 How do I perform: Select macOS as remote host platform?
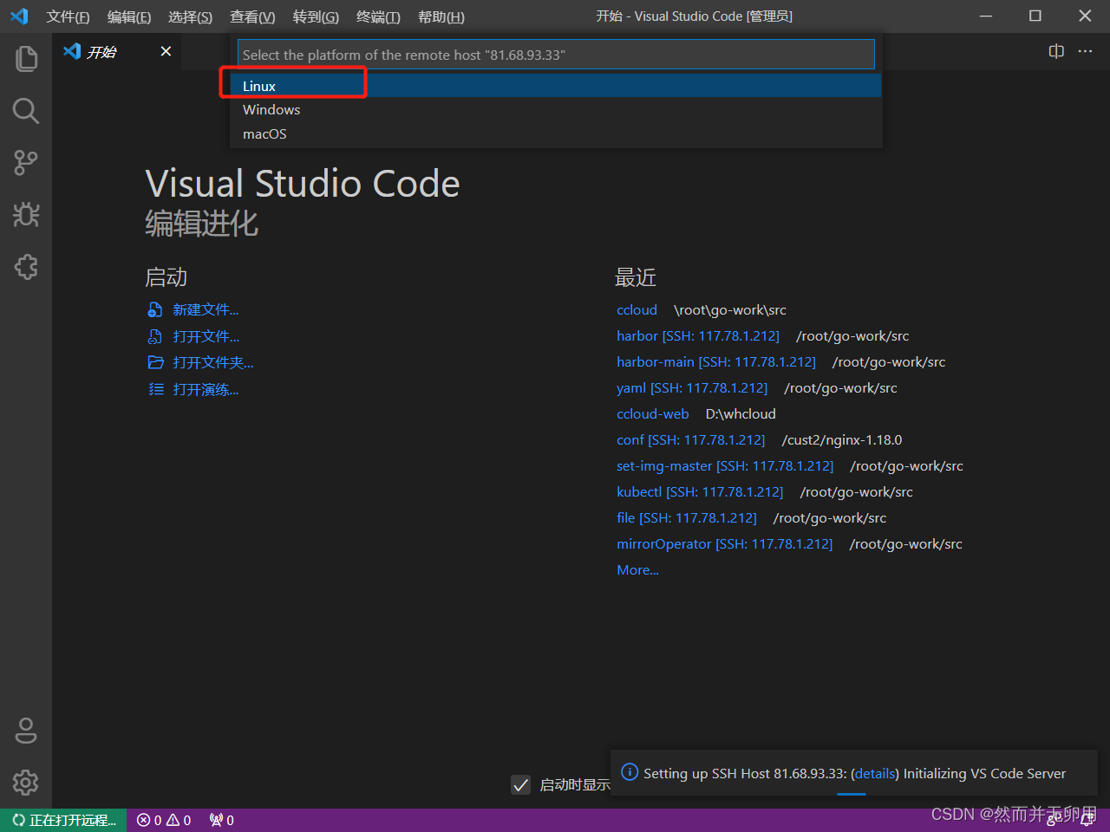(x=555, y=134)
